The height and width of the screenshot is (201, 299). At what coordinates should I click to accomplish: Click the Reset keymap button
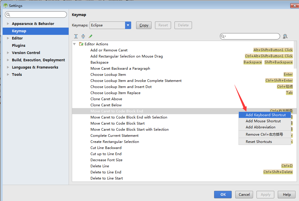click(x=163, y=25)
